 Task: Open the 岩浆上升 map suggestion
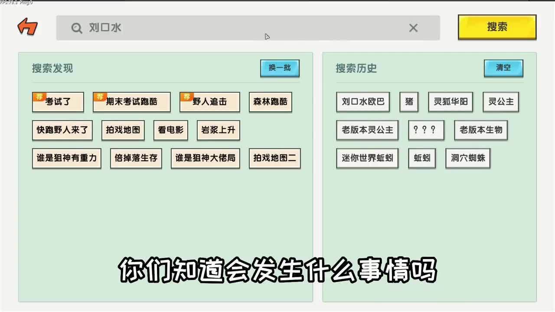(x=218, y=130)
